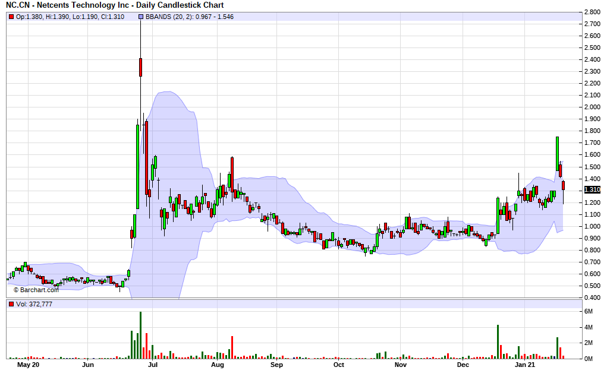Click the 2M volume axis label

coord(589,343)
